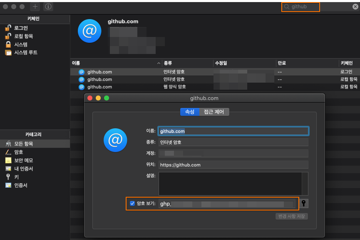Click the 인증서 certificate icon

coord(8,185)
